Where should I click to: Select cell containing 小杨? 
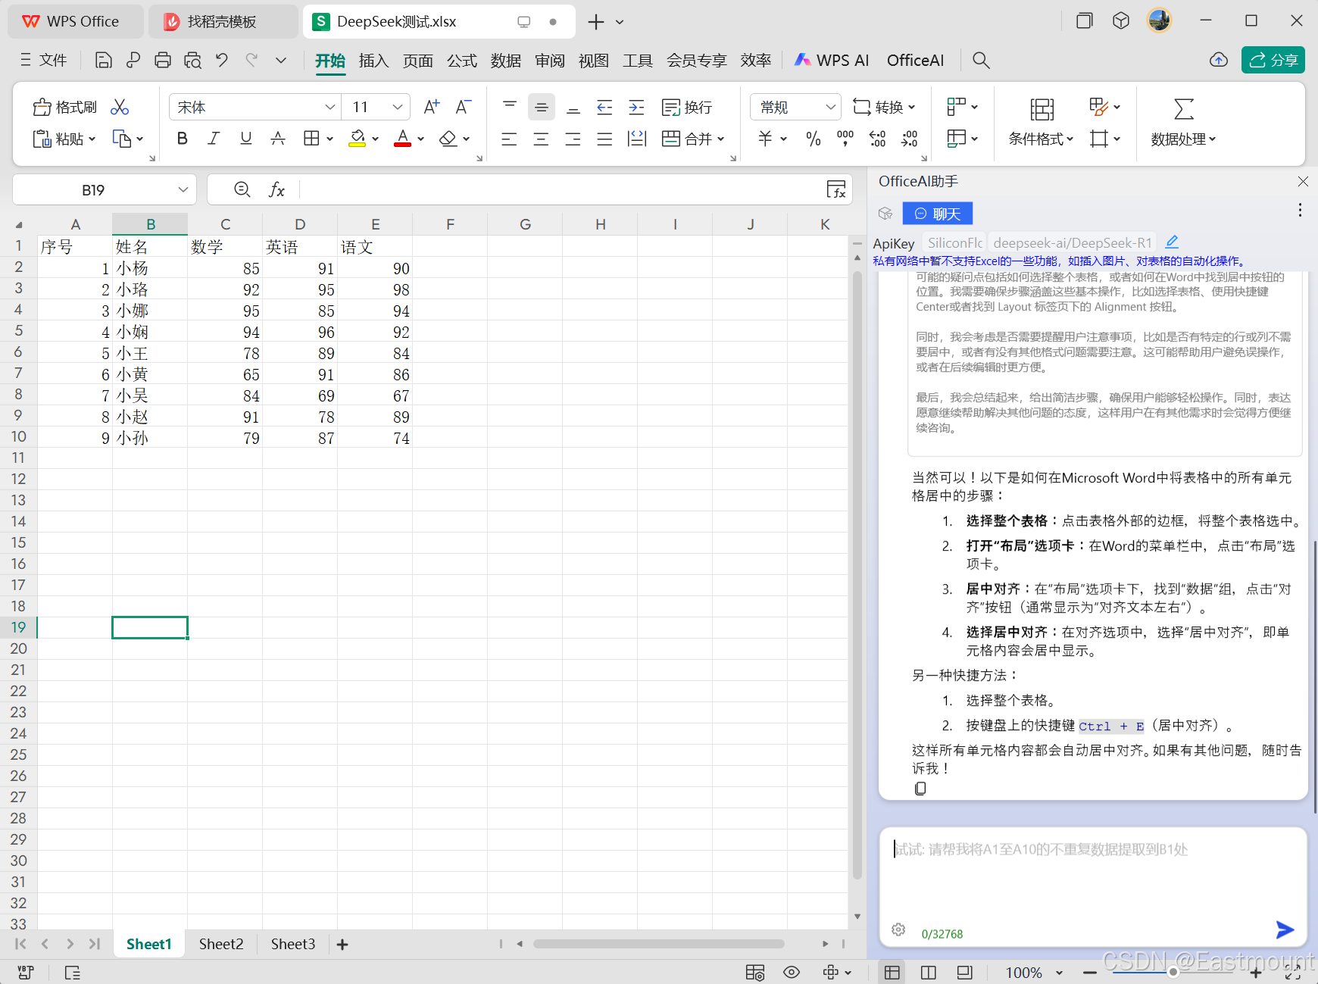(x=150, y=268)
